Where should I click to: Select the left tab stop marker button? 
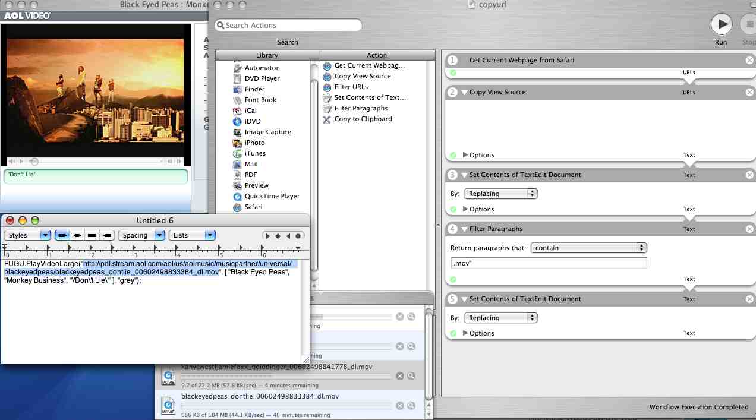click(268, 236)
